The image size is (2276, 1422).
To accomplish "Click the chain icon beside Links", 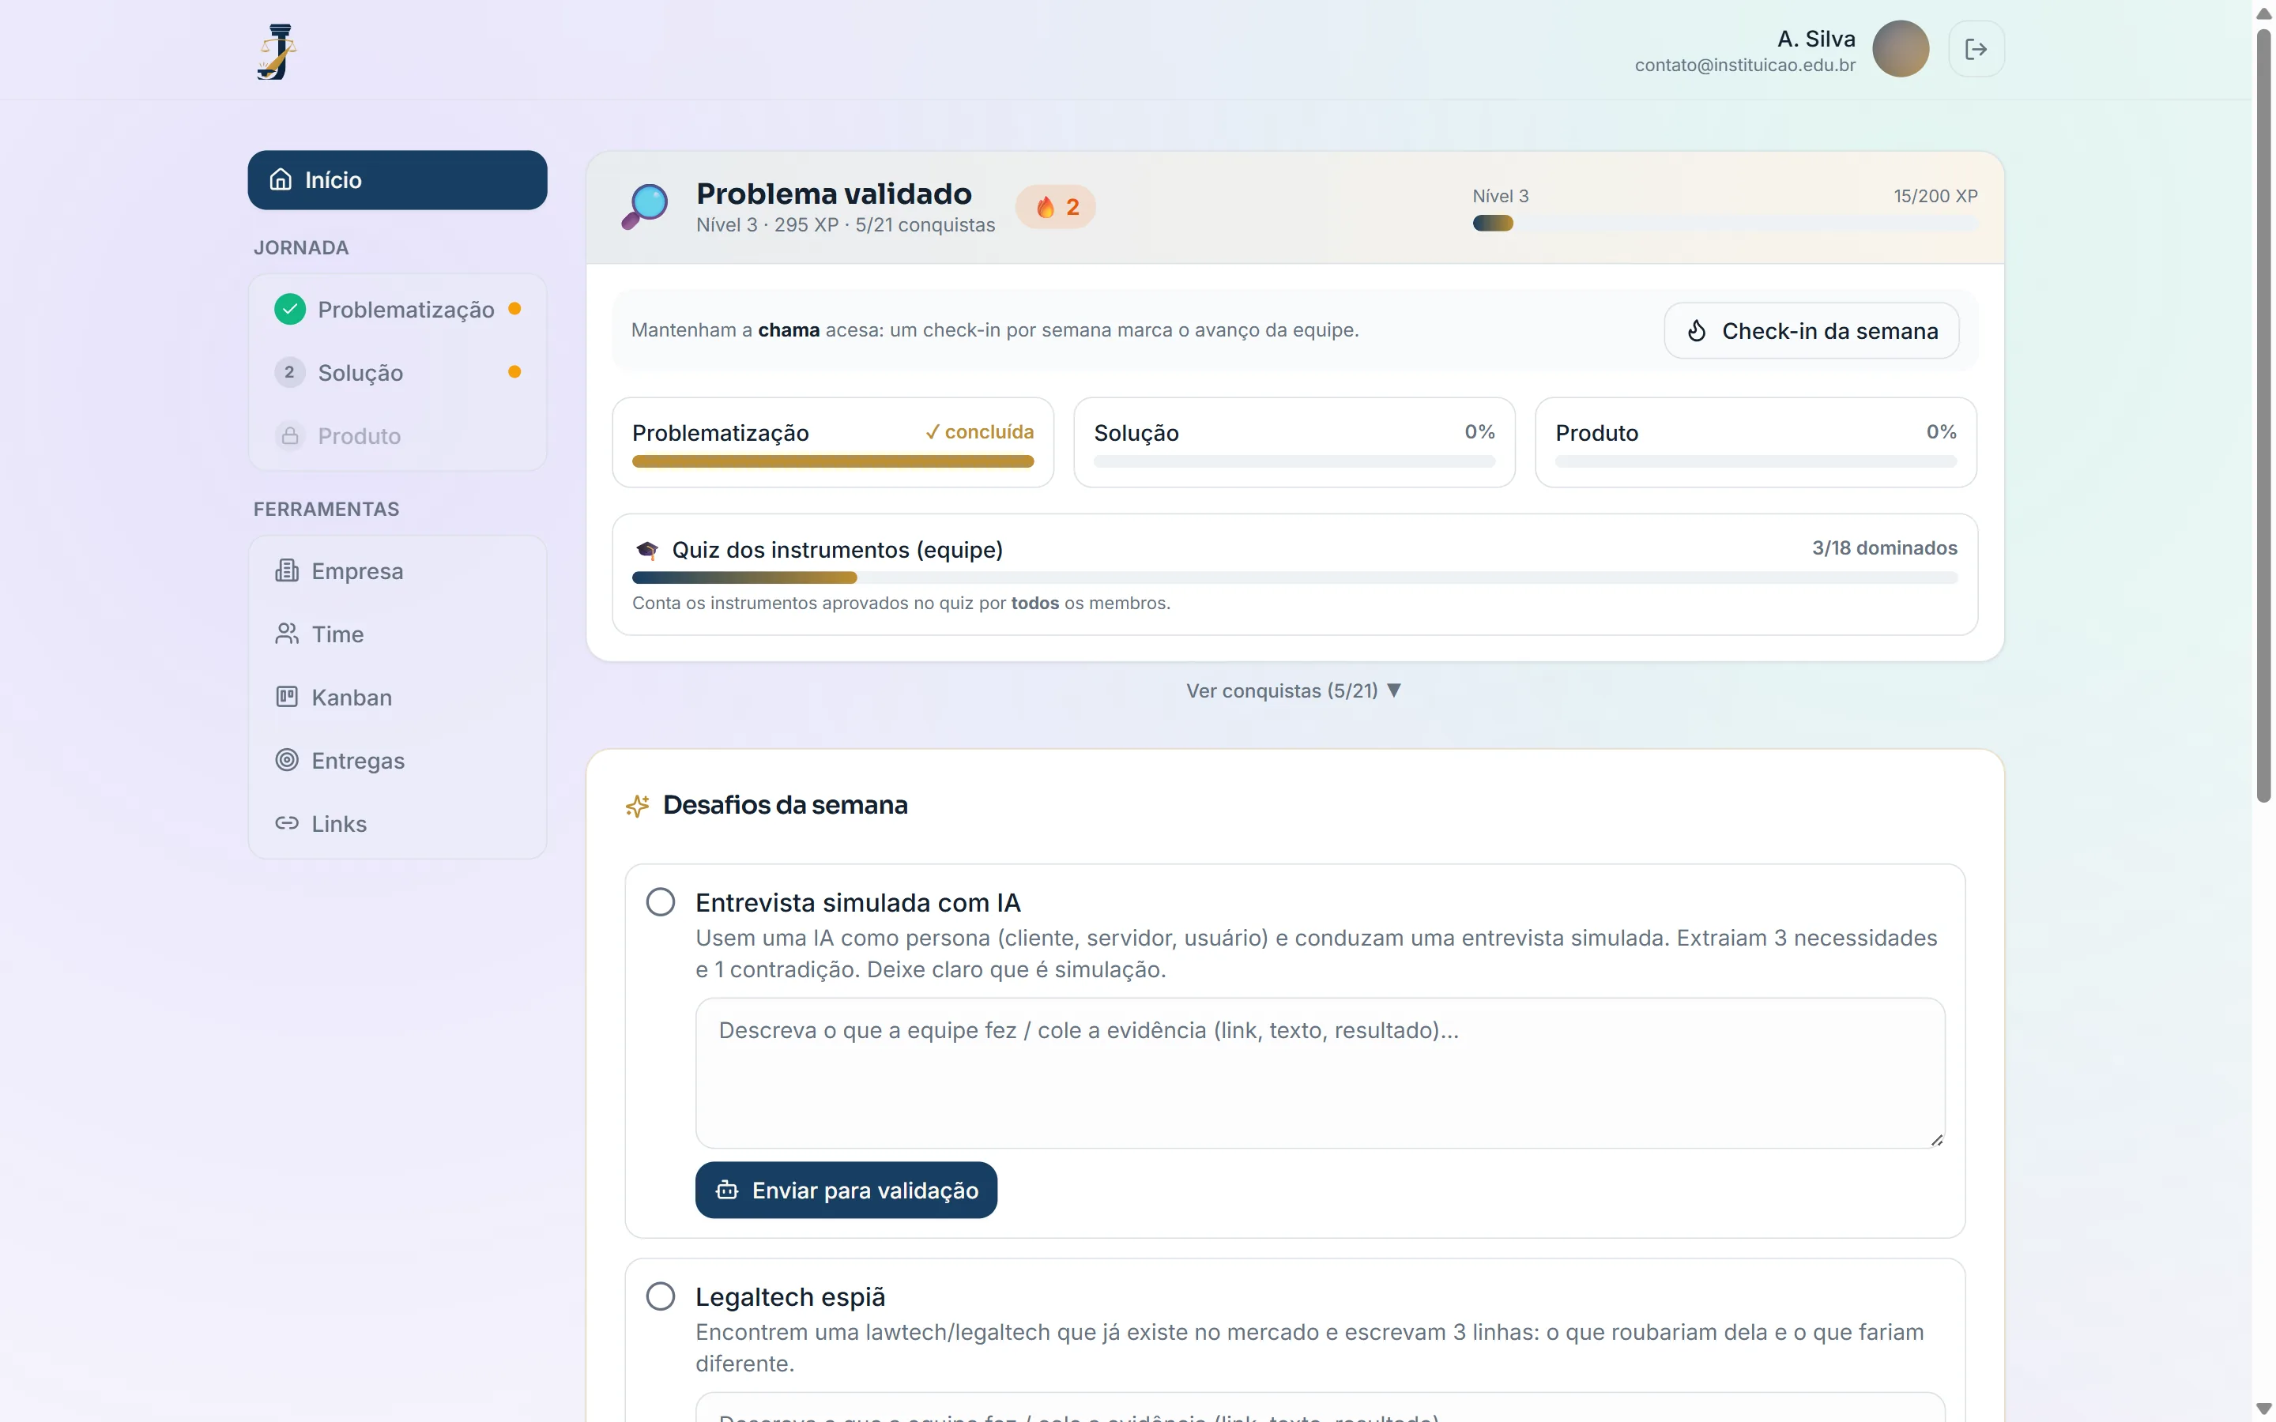I will pos(287,823).
